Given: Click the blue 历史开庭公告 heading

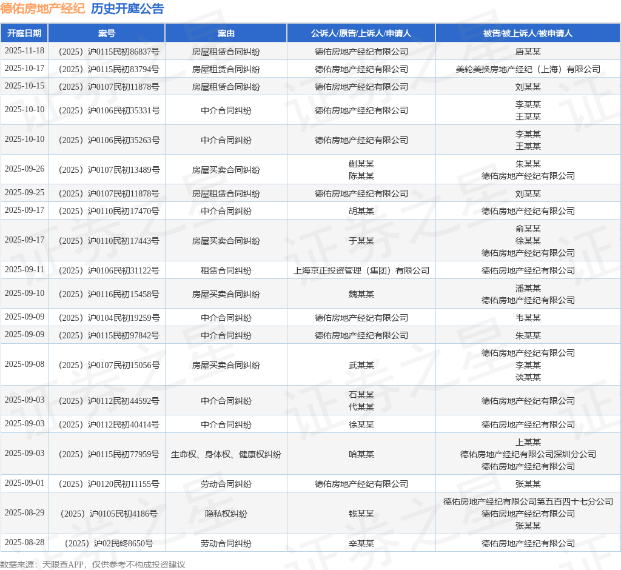Looking at the screenshot, I should click(127, 8).
